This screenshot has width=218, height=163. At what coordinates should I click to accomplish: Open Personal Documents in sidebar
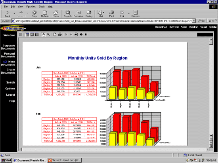coord(8,55)
